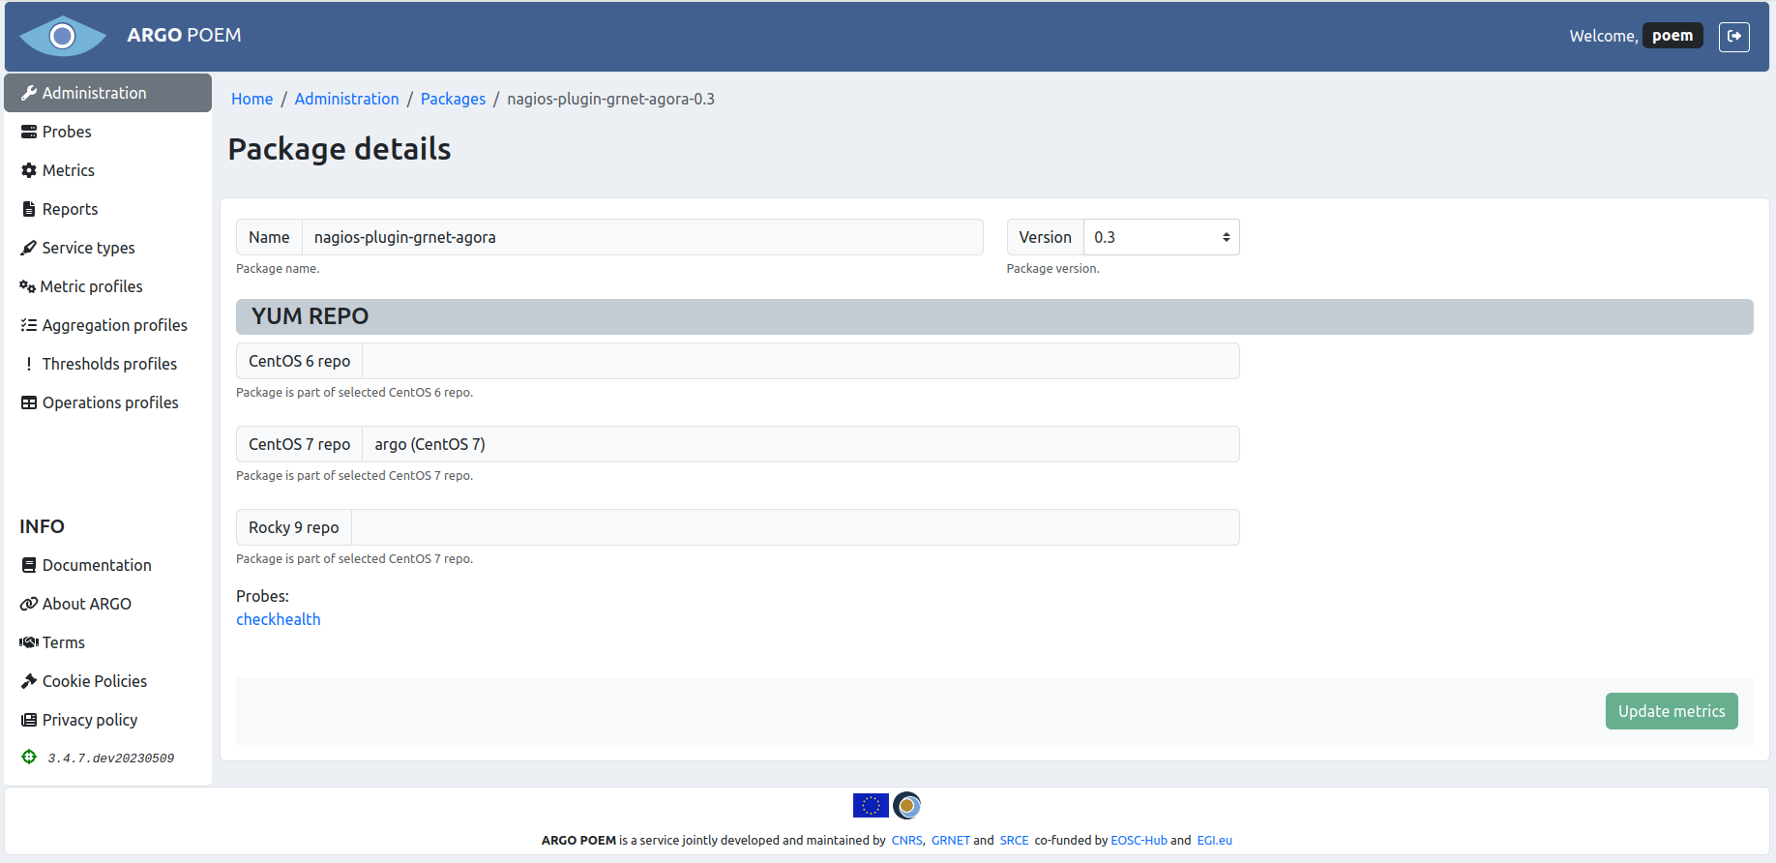
Task: Click the CentOS 7 repo field
Action: click(x=800, y=444)
